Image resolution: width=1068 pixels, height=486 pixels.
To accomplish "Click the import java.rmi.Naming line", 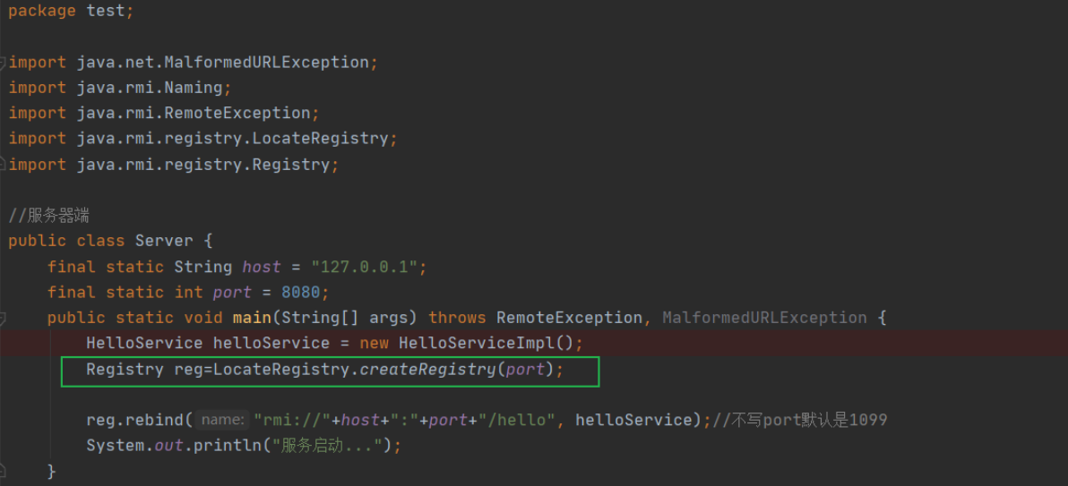I will tap(120, 88).
